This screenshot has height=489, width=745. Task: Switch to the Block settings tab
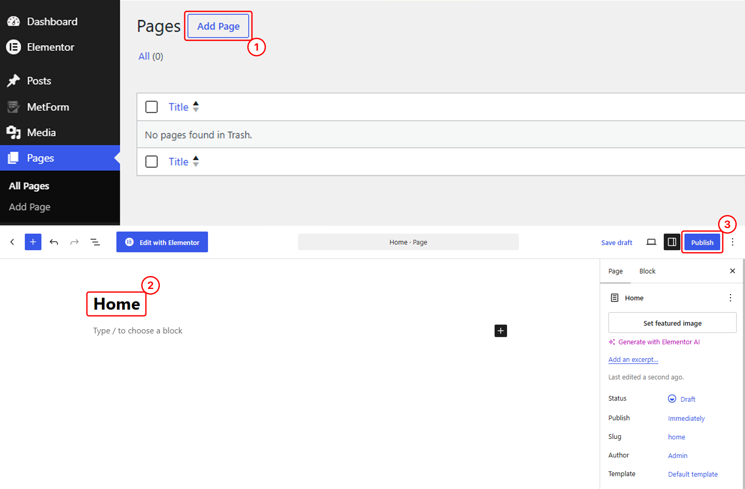[647, 271]
